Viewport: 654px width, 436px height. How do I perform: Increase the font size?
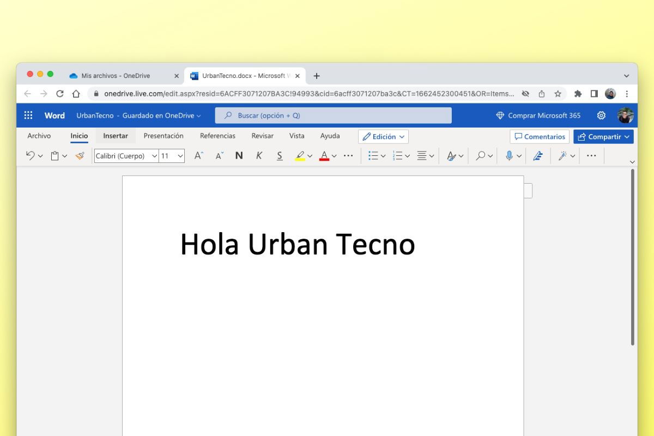point(197,155)
